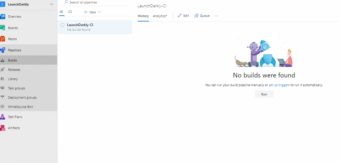Click the plus icon beside LaunchDarkly project name
The image size is (340, 163).
point(52,4)
